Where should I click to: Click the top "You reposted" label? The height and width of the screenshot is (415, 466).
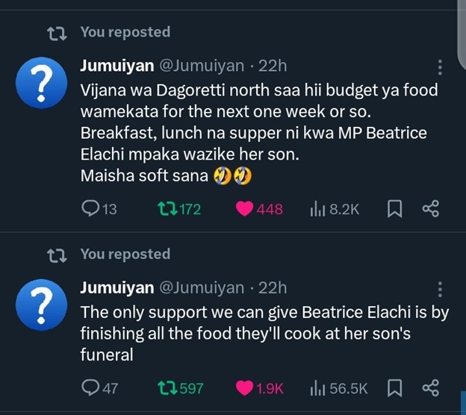[125, 32]
